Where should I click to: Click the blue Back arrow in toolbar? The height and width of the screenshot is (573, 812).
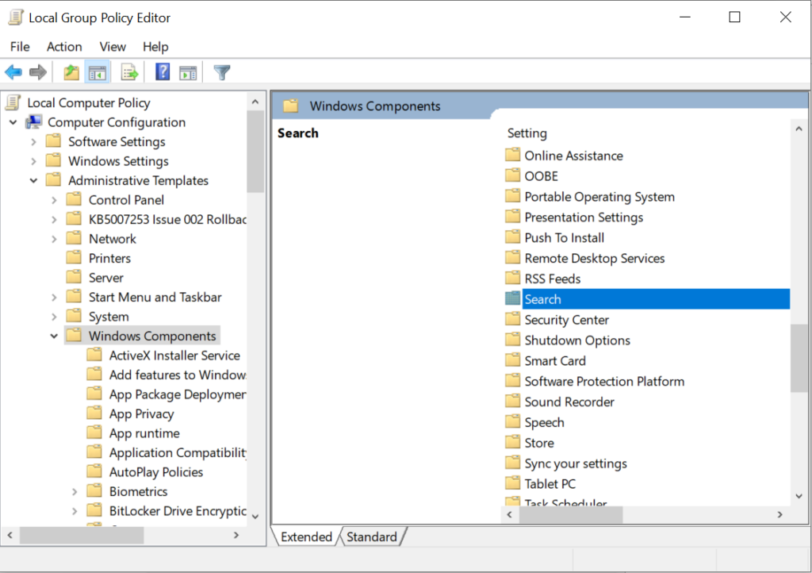[x=13, y=73]
